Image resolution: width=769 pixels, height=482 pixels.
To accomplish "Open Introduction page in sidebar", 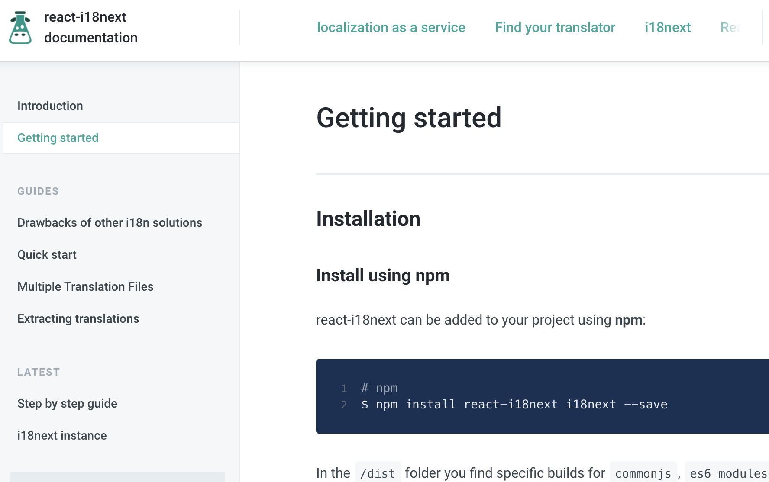I will click(50, 106).
